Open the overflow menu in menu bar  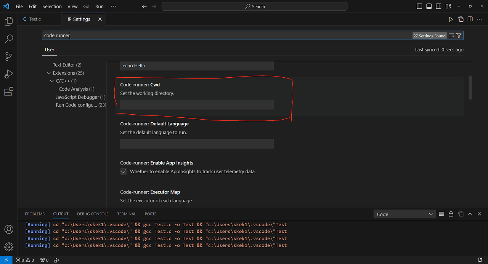tap(113, 6)
